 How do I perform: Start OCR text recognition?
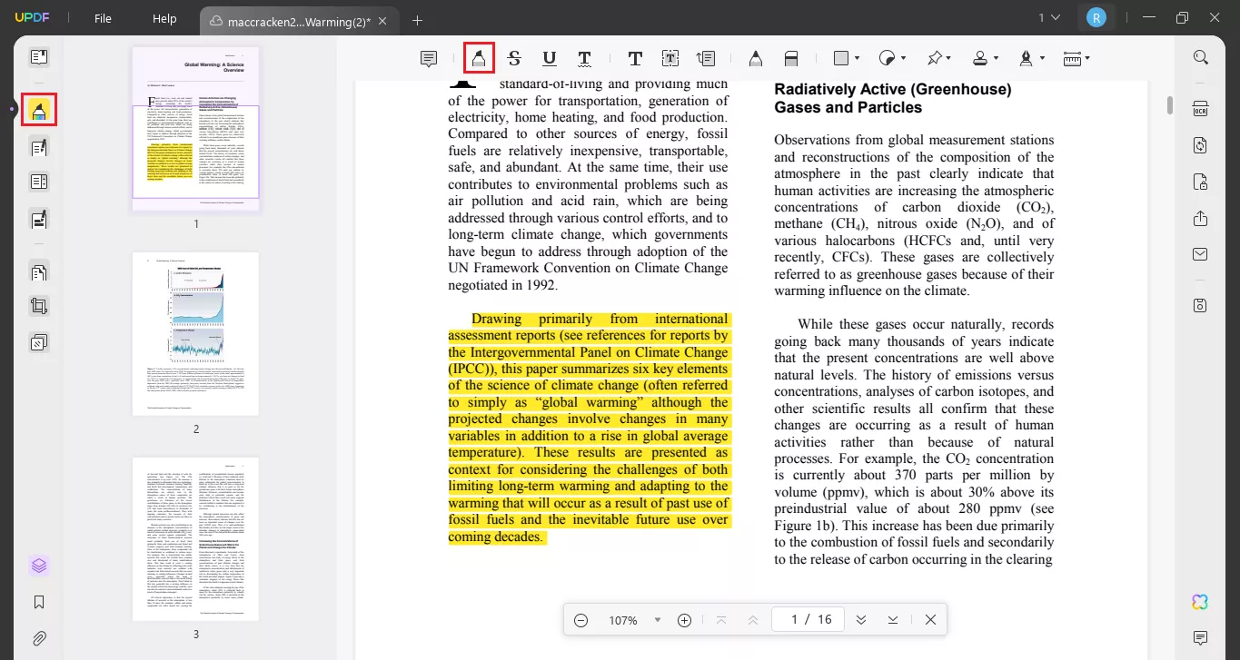[x=1200, y=108]
